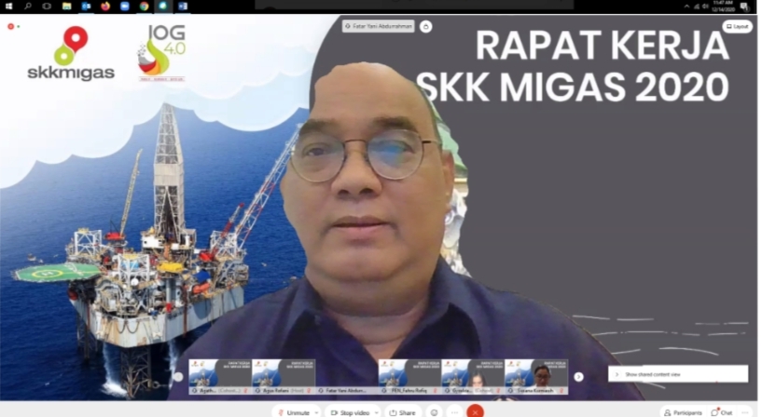
Task: Open volume control in system tray
Action: pyautogui.click(x=705, y=7)
